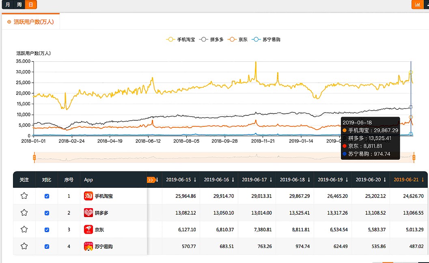Click the left handle of date range slider

coord(34,157)
